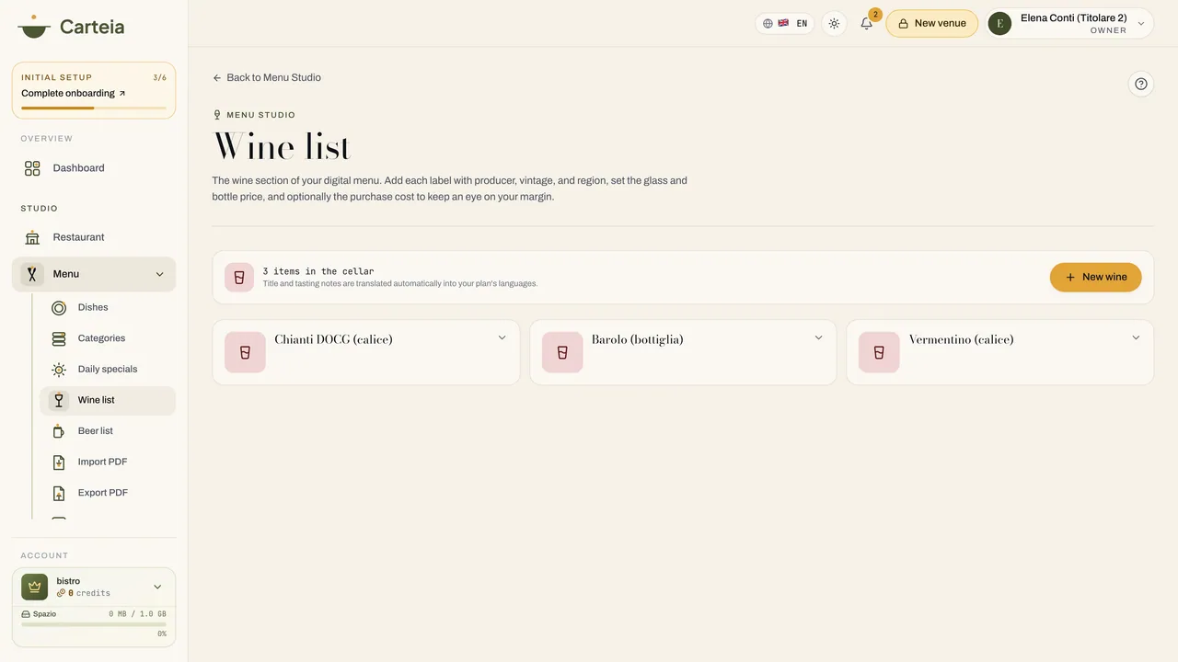The width and height of the screenshot is (1178, 662).
Task: Click the Chianti DOCG wine glass thumbnail
Action: pos(245,352)
